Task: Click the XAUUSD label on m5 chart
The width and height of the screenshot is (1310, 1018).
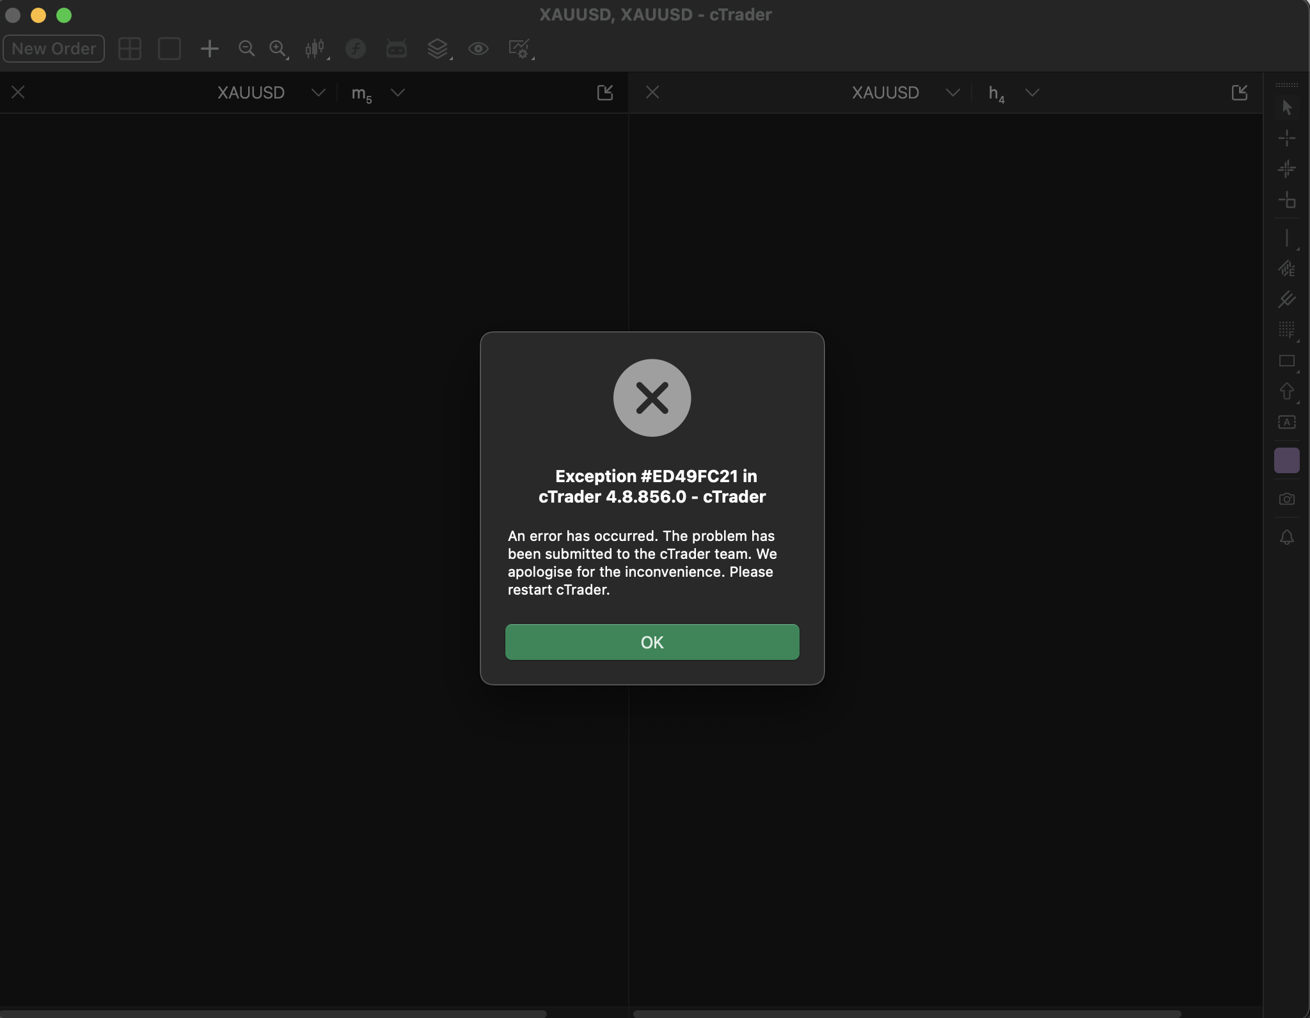Action: 251,93
